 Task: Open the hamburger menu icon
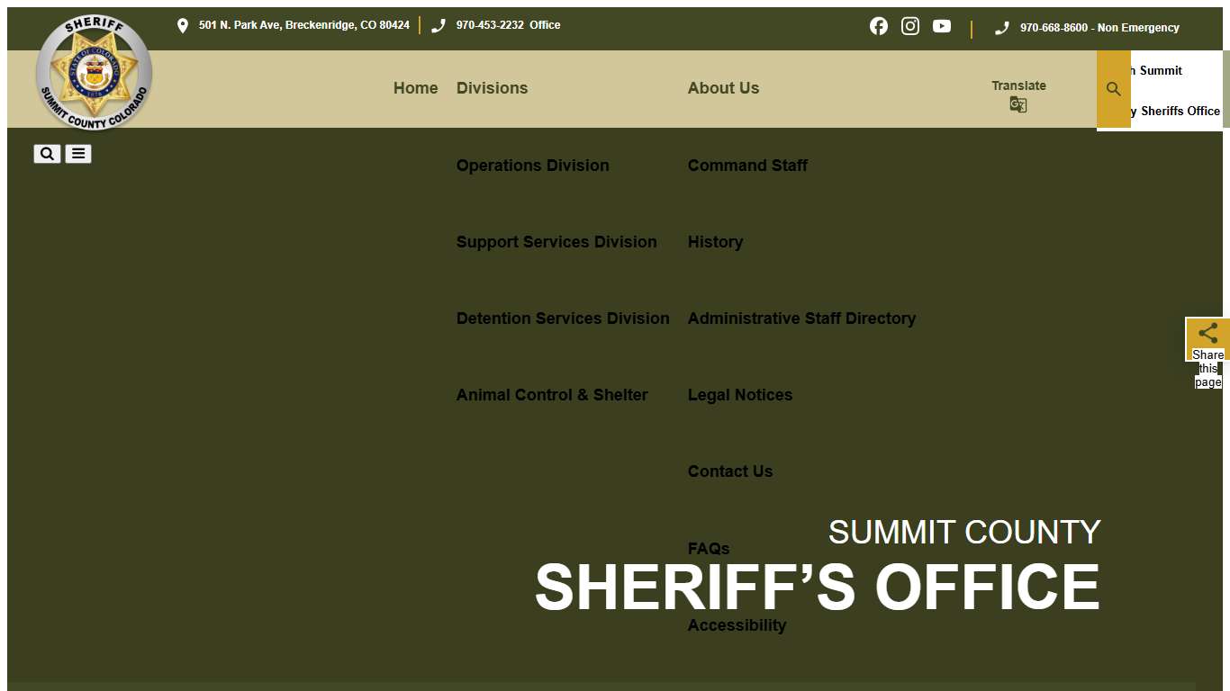77,153
